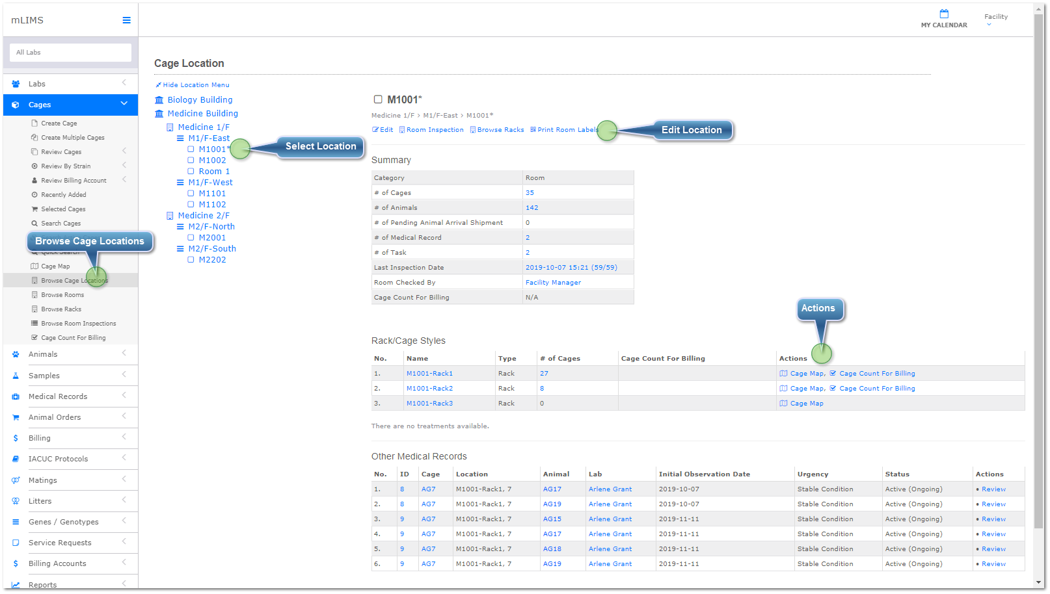Click the 142 animals count value
This screenshot has height=594, width=1050.
click(x=532, y=208)
